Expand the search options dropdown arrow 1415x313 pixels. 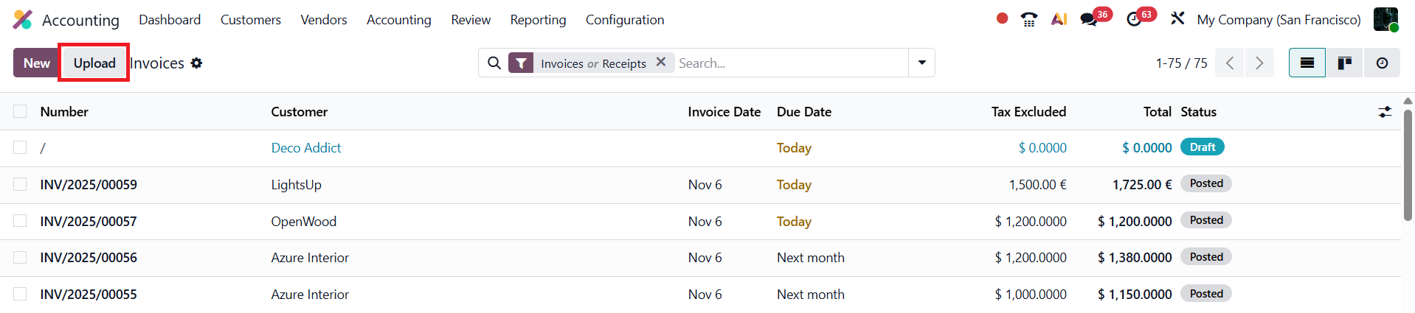[921, 63]
